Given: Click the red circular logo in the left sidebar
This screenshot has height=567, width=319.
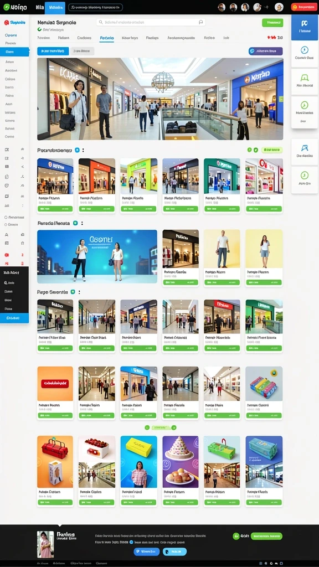Looking at the screenshot, I should coord(7,22).
